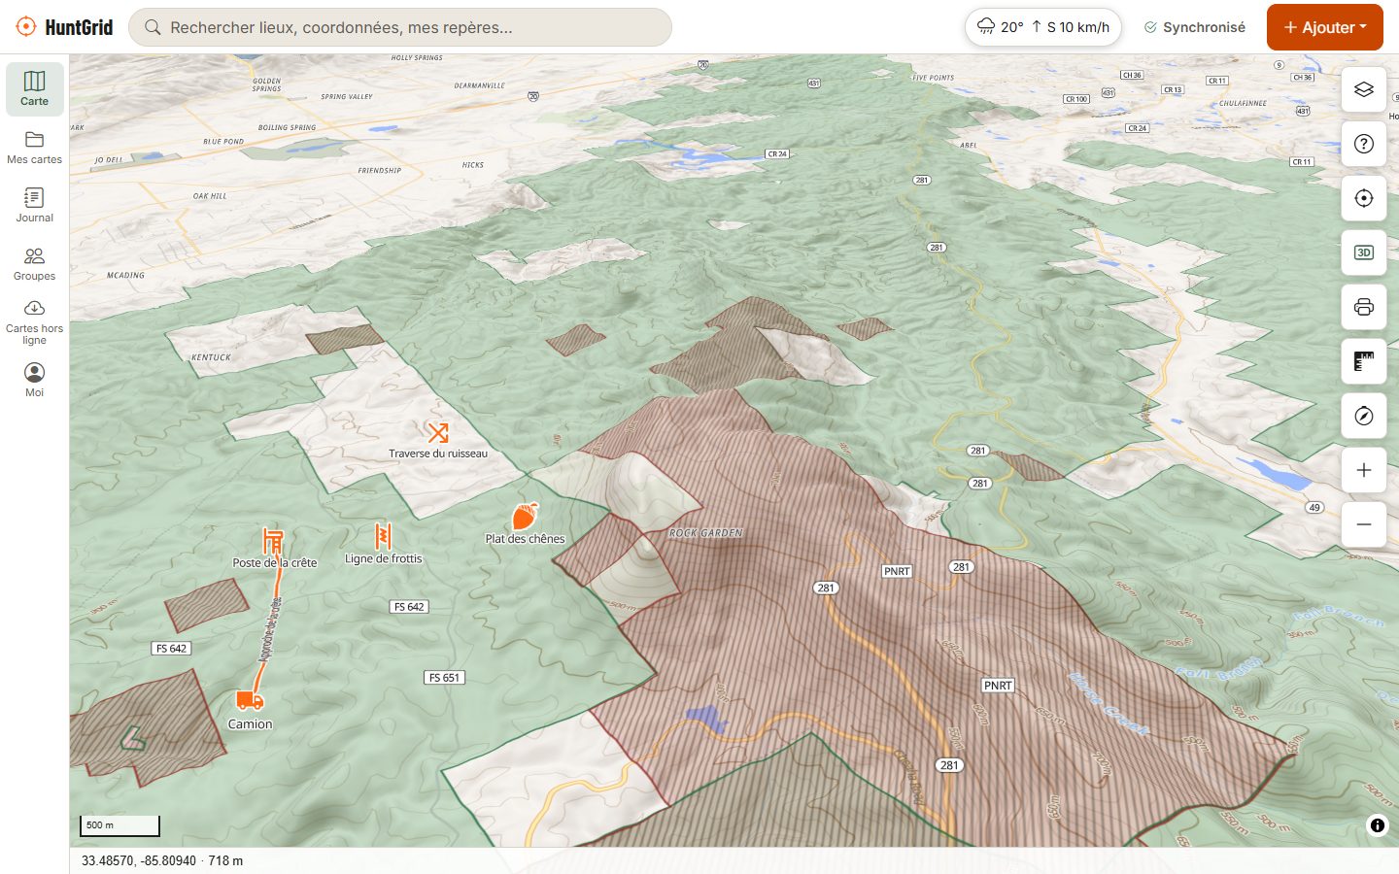1399x874 pixels.
Task: Open the Journal section
Action: (x=35, y=206)
